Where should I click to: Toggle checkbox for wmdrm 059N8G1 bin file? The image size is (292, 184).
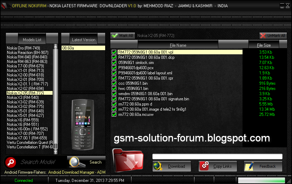click(114, 94)
